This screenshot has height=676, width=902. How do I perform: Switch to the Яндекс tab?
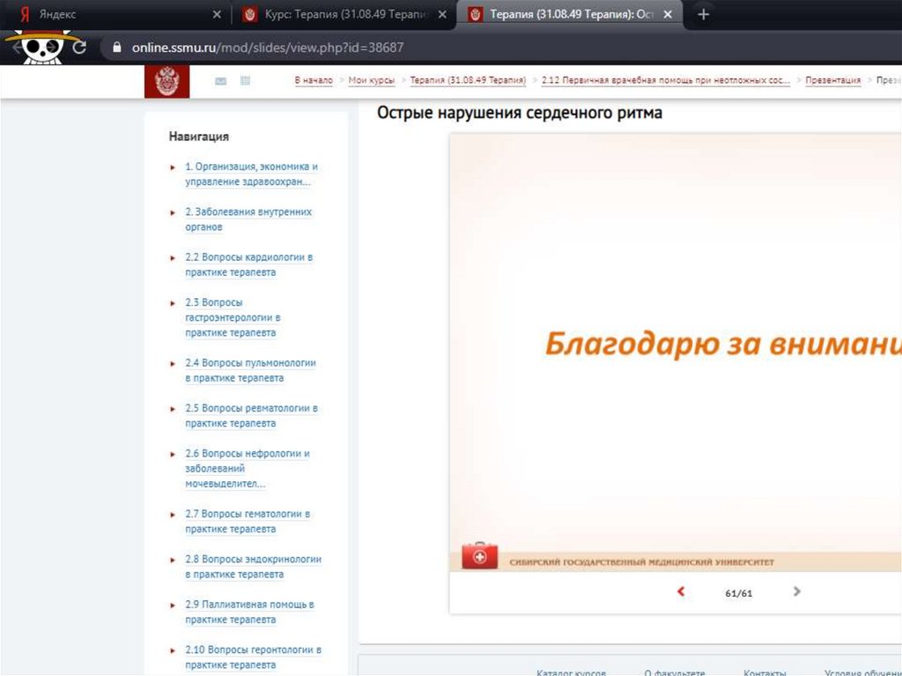point(106,15)
